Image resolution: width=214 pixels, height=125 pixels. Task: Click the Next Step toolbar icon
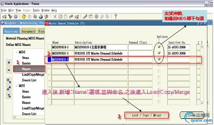coord(29,16)
